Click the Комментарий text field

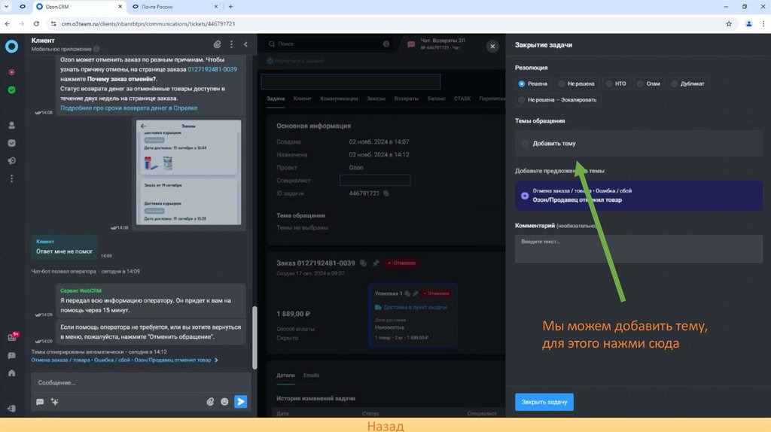[x=638, y=248]
